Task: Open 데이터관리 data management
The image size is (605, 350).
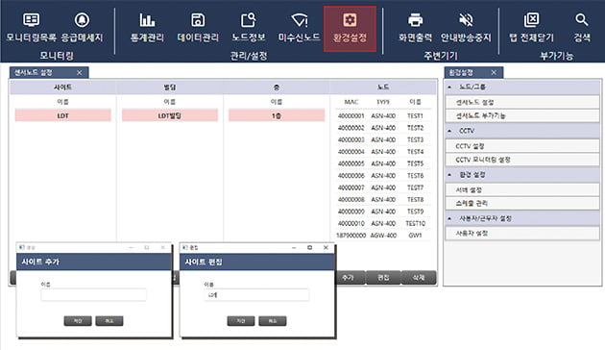Action: click(198, 28)
